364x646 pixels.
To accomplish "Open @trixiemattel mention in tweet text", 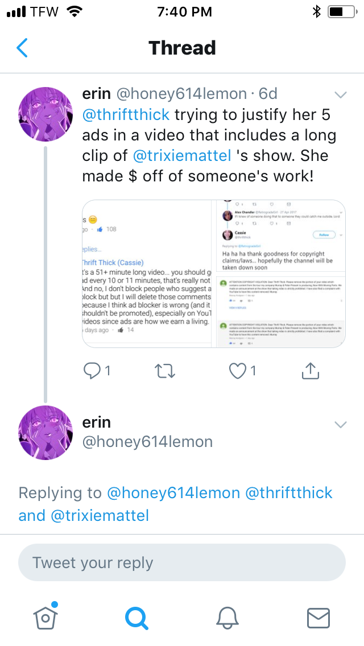I will coord(181,155).
